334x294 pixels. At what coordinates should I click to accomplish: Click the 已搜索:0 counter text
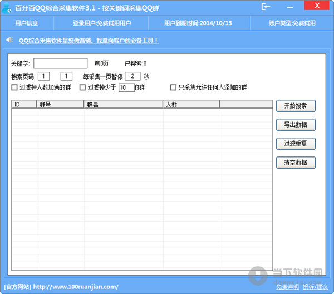(136, 63)
